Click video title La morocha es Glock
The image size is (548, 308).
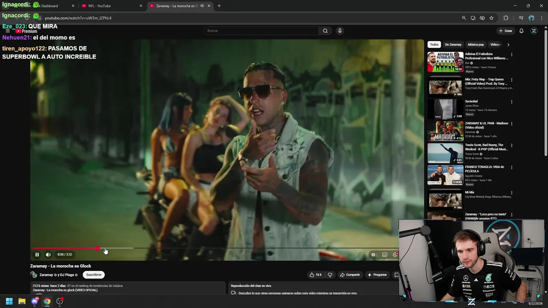tap(60, 266)
